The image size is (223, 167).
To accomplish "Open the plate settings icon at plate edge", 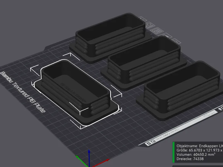I will [176, 41].
